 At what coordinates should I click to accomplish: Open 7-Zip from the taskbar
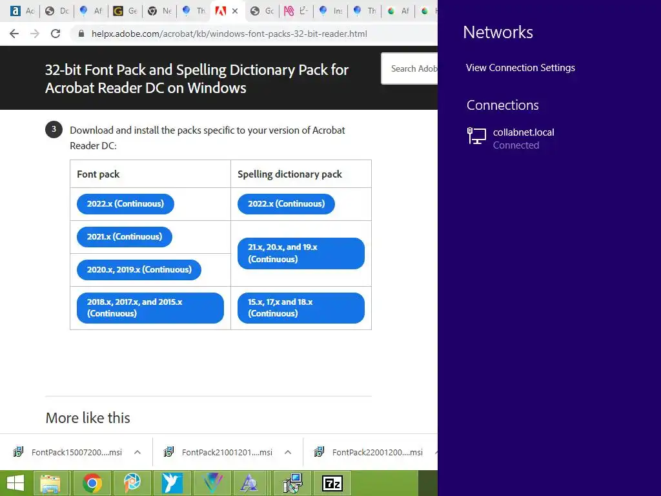[332, 483]
